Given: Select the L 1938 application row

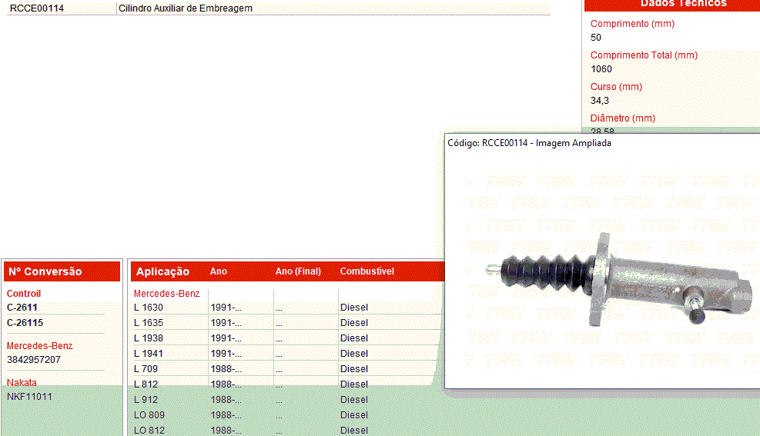Looking at the screenshot, I should (x=149, y=338).
